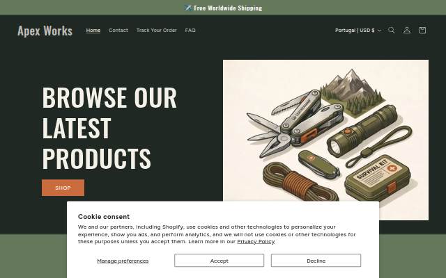Select Track Your Order in navigation
Screen dimensions: 446x278
pos(156,30)
